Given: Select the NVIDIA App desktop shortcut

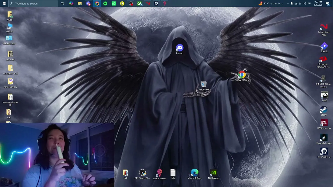Looking at the screenshot, I should tap(214, 174).
